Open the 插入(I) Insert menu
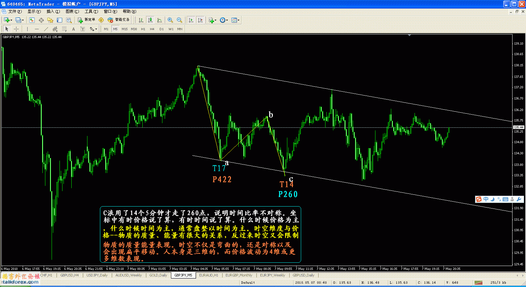526x287 pixels. [53, 11]
